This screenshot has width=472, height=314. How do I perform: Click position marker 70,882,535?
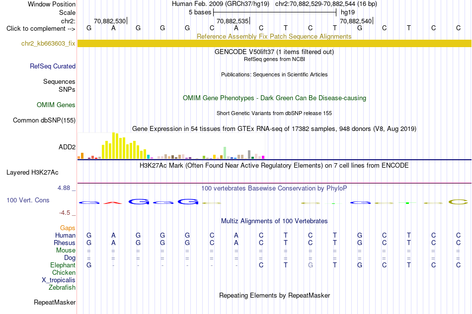click(x=233, y=21)
